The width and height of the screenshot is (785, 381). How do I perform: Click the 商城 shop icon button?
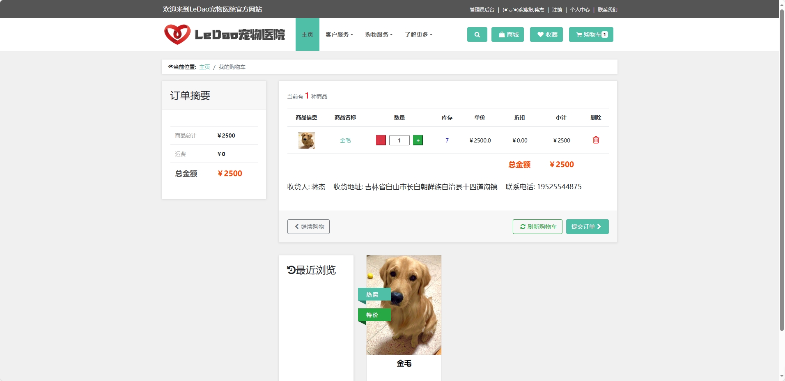(507, 34)
